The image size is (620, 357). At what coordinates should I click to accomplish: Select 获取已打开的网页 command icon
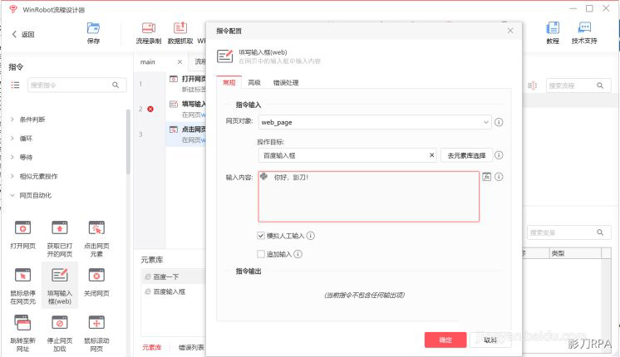tap(60, 227)
